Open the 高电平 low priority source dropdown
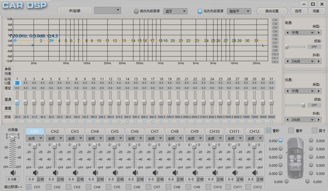This screenshot has height=191, width=328. pyautogui.click(x=239, y=11)
